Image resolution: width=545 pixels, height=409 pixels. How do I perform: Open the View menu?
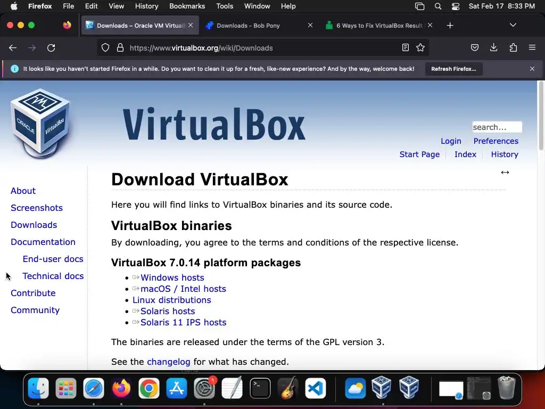pyautogui.click(x=116, y=6)
